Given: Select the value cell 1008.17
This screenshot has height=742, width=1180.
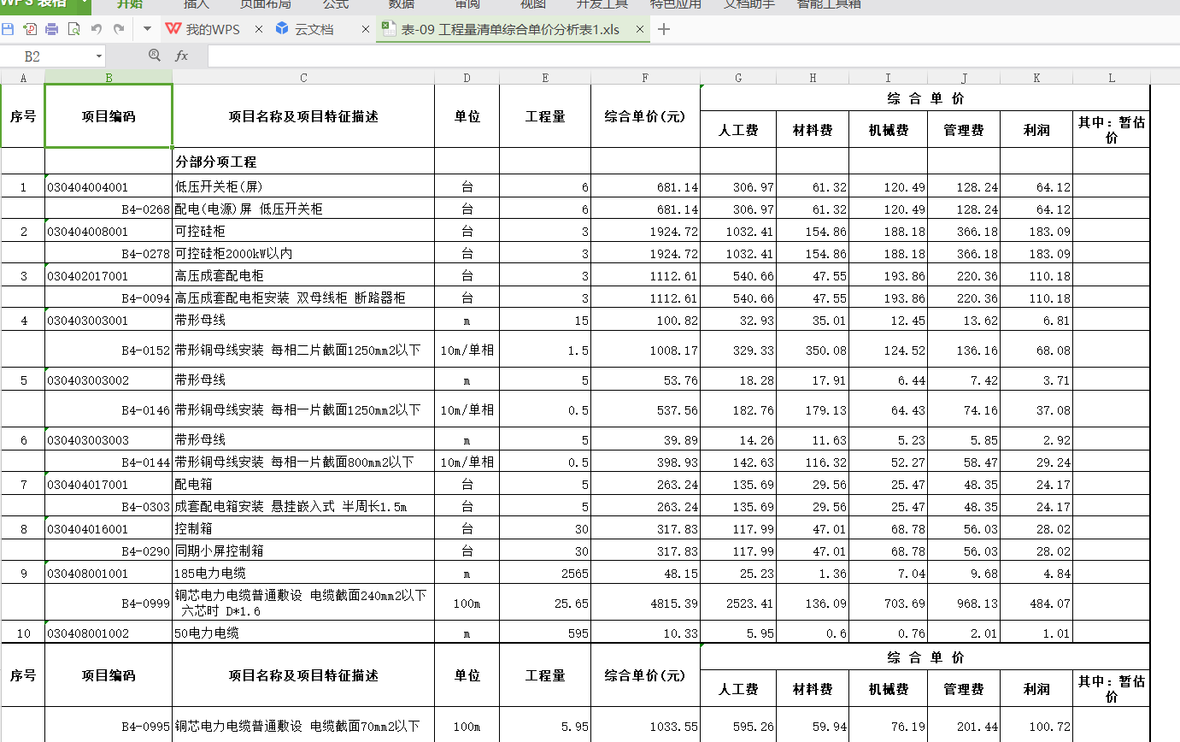Looking at the screenshot, I should point(645,350).
